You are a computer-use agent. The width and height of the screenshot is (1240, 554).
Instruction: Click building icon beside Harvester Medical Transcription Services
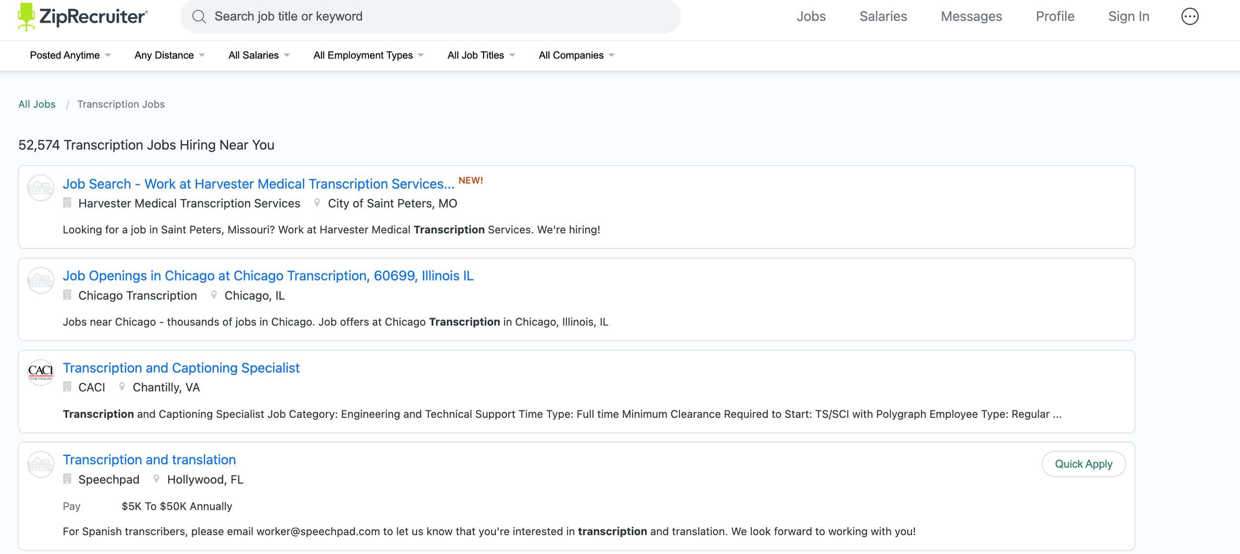(x=67, y=203)
